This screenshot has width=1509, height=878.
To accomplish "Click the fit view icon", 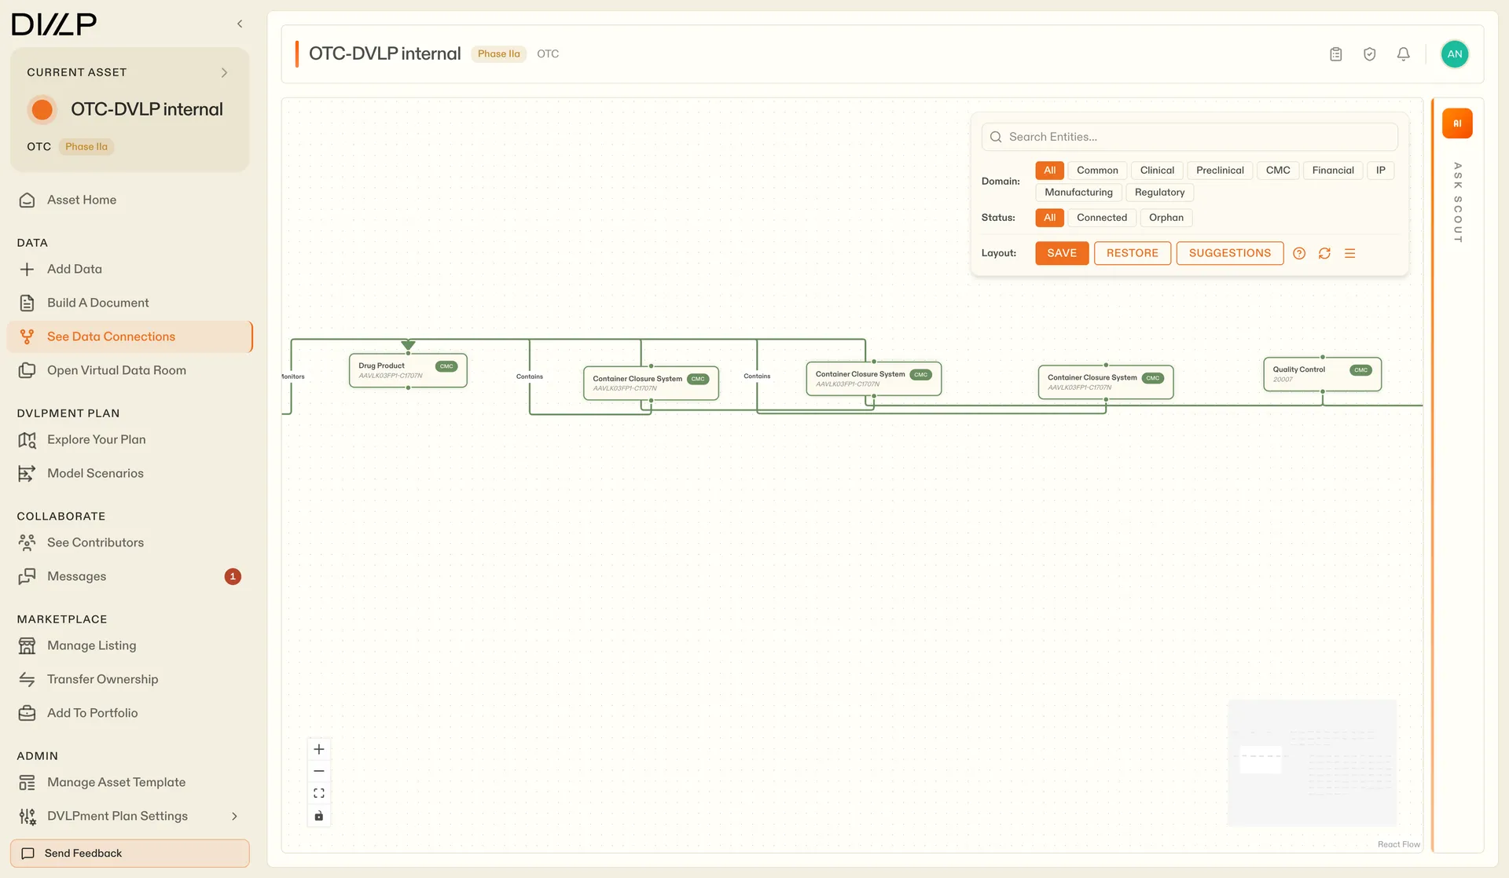I will (318, 793).
